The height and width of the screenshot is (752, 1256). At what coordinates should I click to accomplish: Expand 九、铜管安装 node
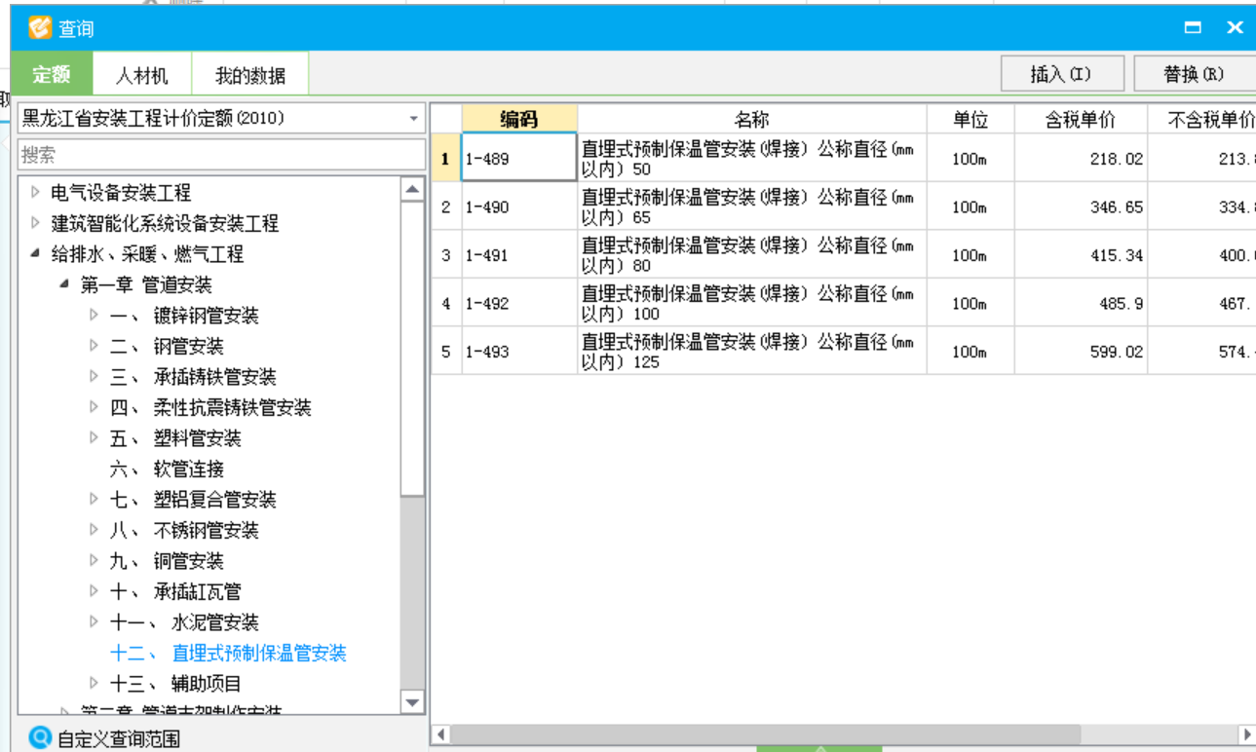coord(94,560)
